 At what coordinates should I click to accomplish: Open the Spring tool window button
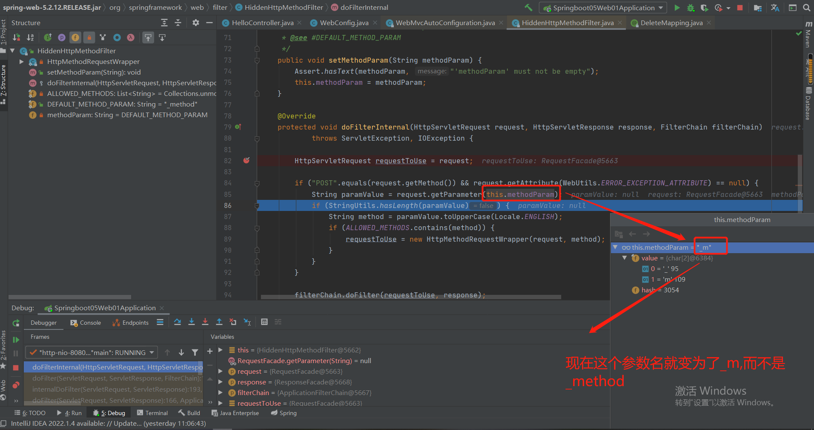coord(284,413)
